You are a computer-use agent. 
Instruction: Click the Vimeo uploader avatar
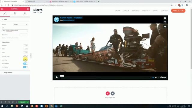(57, 19)
